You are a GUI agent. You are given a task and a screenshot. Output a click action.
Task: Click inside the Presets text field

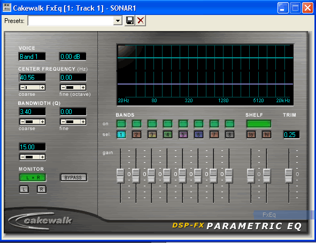pyautogui.click(x=71, y=20)
